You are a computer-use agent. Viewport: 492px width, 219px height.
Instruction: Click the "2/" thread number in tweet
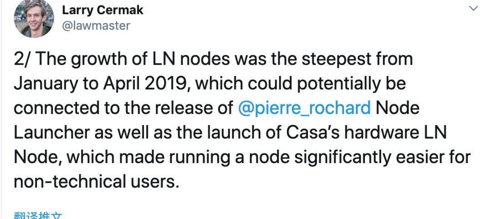pyautogui.click(x=21, y=60)
